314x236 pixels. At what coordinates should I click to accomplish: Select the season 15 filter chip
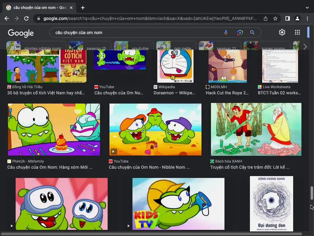(x=90, y=45)
